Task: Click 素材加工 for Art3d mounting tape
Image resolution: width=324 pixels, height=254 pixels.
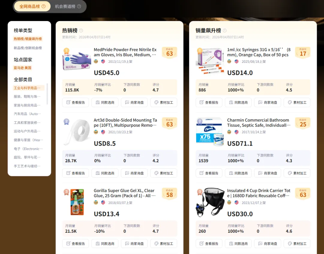Action: tap(164, 173)
